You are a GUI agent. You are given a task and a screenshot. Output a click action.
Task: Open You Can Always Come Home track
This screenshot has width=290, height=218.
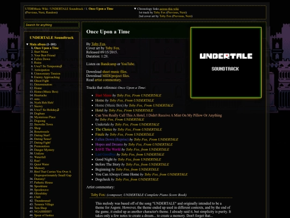117,174
